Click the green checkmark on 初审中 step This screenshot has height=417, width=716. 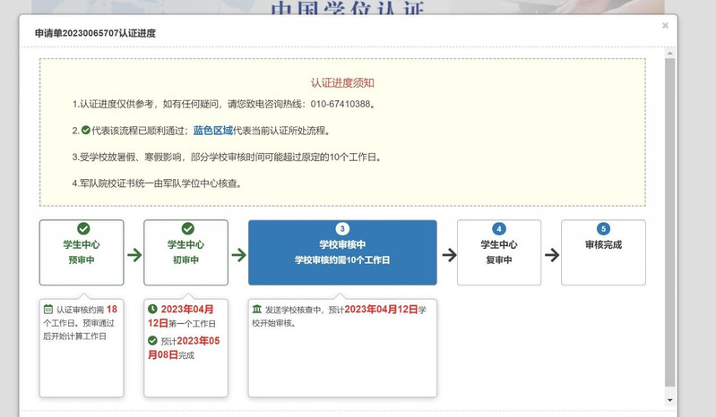coord(187,229)
